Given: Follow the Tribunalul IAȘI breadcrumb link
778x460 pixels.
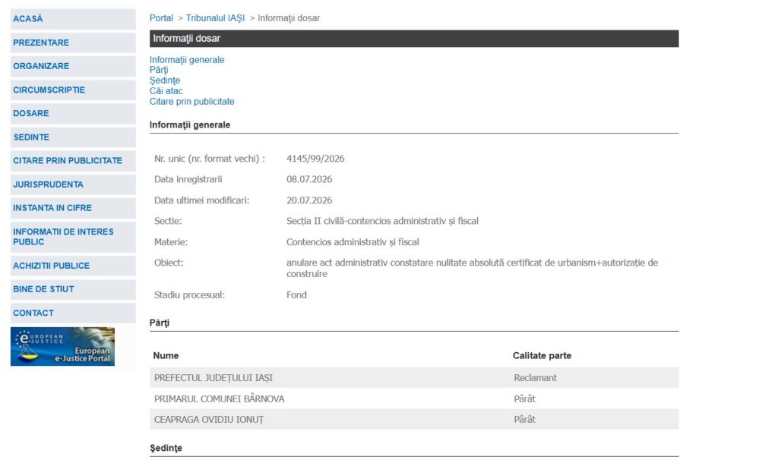Looking at the screenshot, I should tap(215, 18).
